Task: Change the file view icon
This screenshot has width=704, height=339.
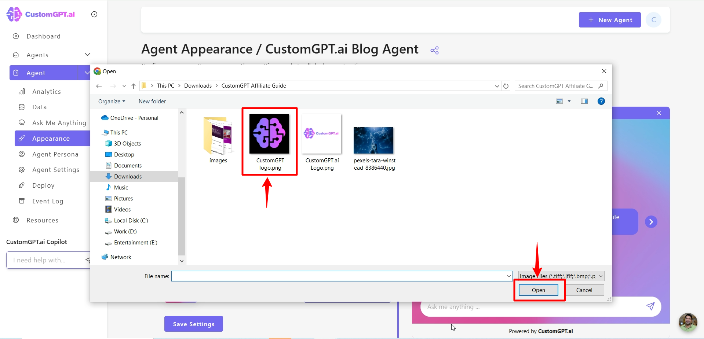Action: (559, 101)
